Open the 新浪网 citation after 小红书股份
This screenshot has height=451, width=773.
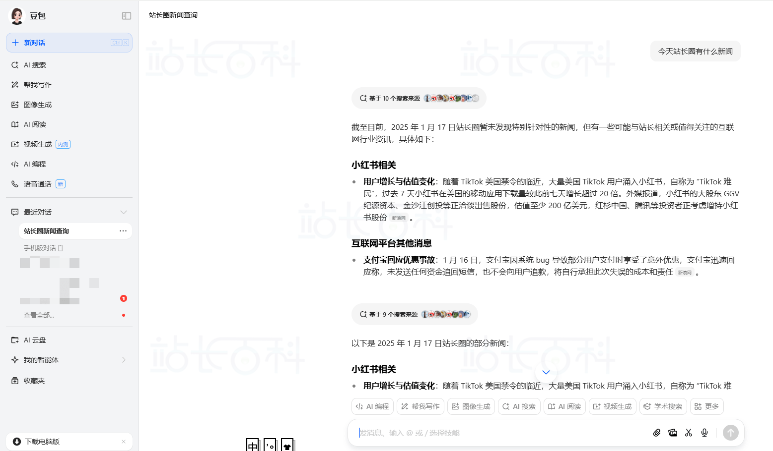[x=399, y=218]
